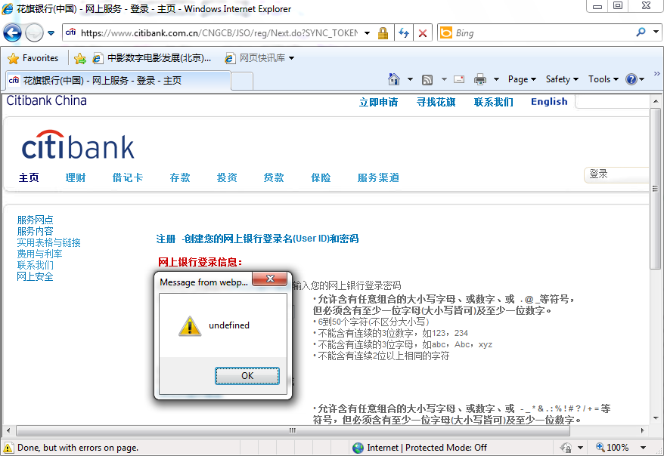Click the 100% zoom level button
Viewport: 664px width, 456px height.
613,447
